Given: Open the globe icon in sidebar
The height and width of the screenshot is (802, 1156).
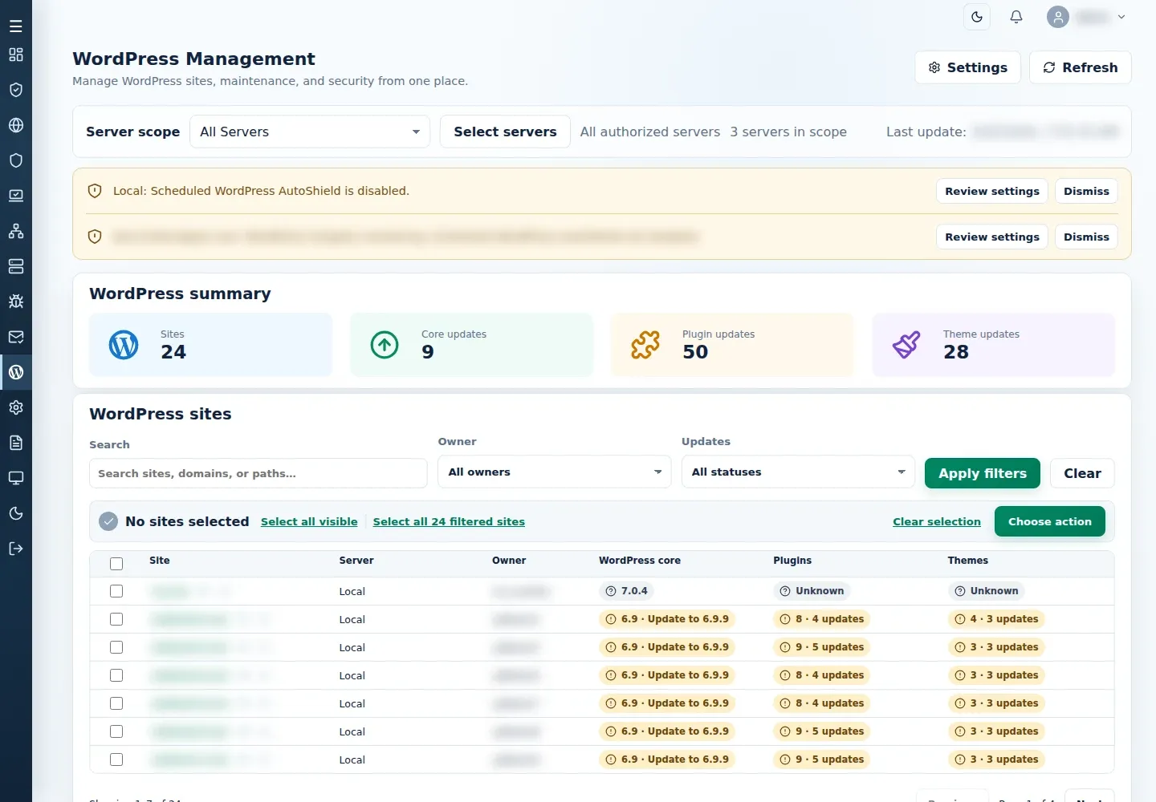Looking at the screenshot, I should [16, 125].
